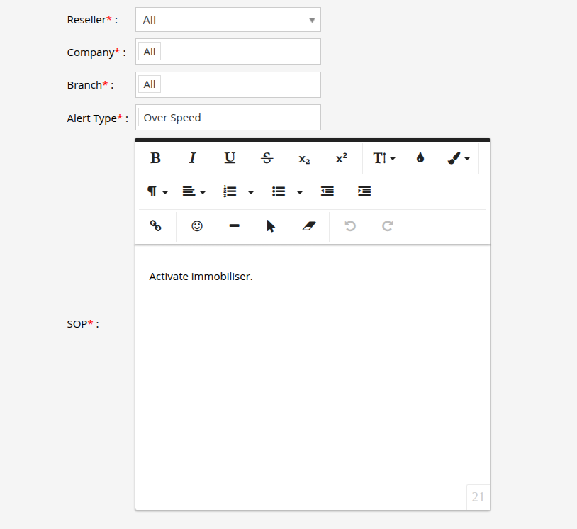Open the emoticon picker
Screen dimensions: 577x529
point(197,226)
